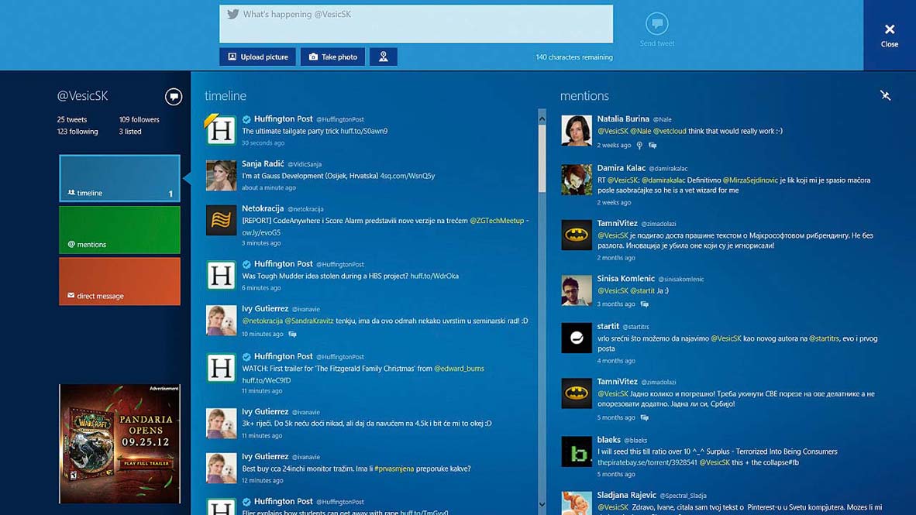916x515 pixels.
Task: Open conversation icon on Ivy Gutierrez's 10 minutes ago tweet
Action: [292, 334]
